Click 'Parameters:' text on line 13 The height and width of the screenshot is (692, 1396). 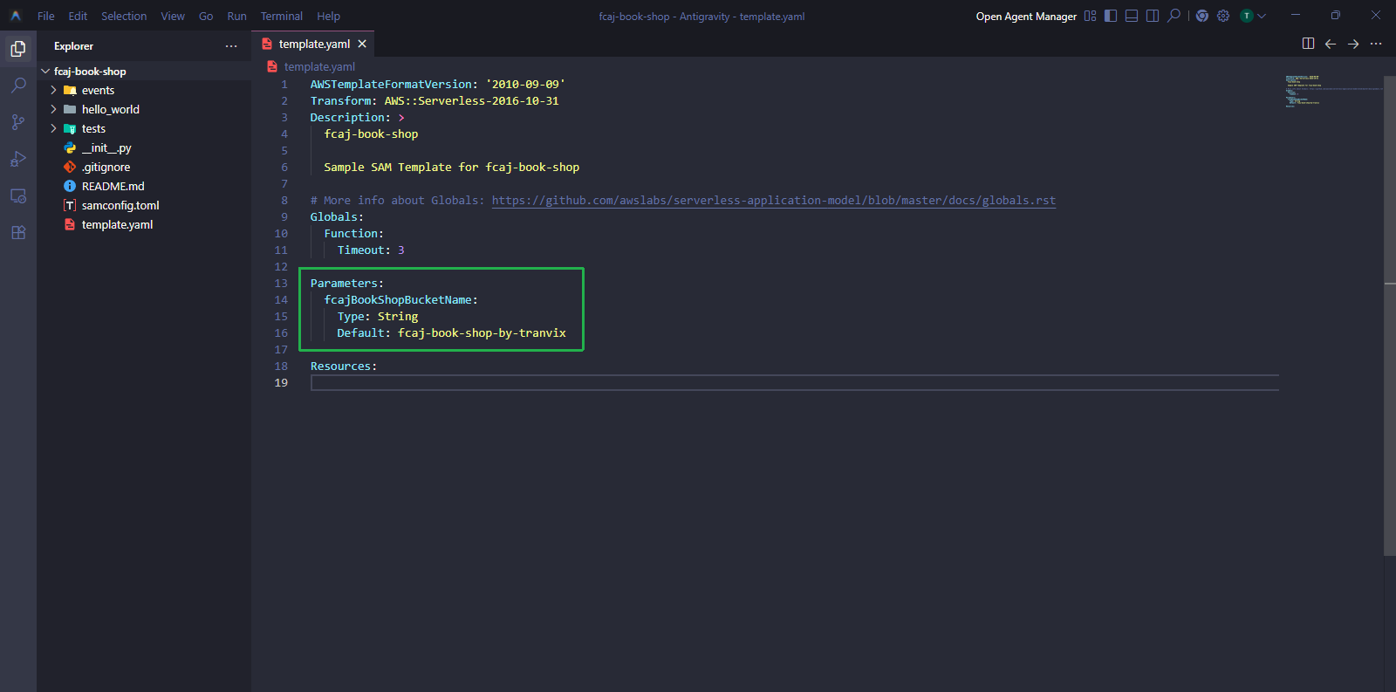pos(346,283)
